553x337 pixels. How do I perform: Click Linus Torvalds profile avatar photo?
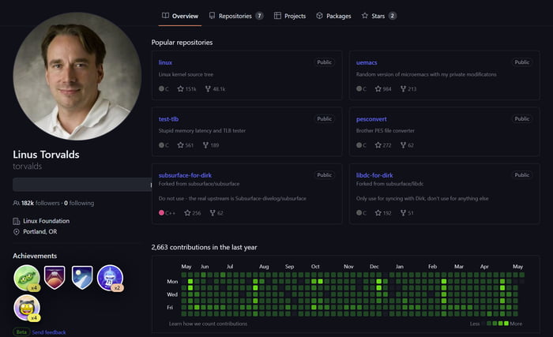coord(77,76)
